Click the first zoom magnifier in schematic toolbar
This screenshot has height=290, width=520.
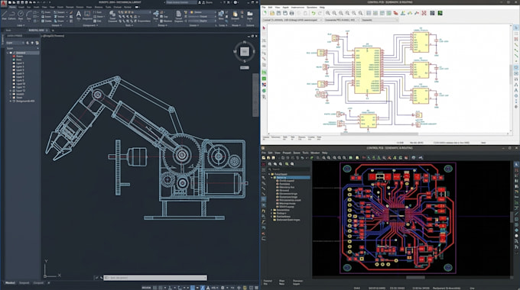[x=327, y=13]
